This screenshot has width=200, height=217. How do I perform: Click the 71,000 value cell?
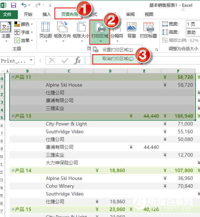click(x=178, y=124)
